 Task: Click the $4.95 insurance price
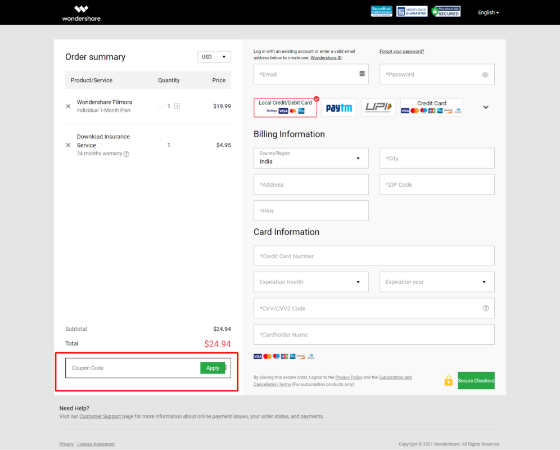(x=224, y=145)
